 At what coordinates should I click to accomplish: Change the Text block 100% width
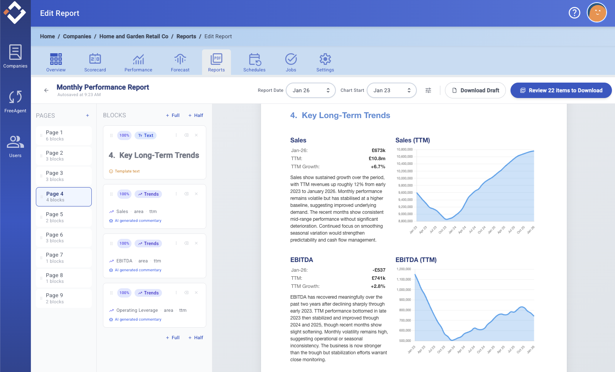tap(124, 135)
